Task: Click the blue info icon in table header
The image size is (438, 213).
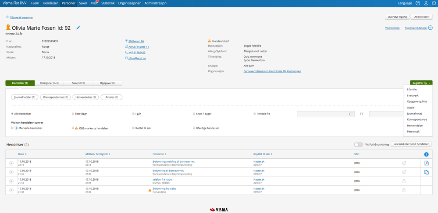Action: pyautogui.click(x=426, y=154)
